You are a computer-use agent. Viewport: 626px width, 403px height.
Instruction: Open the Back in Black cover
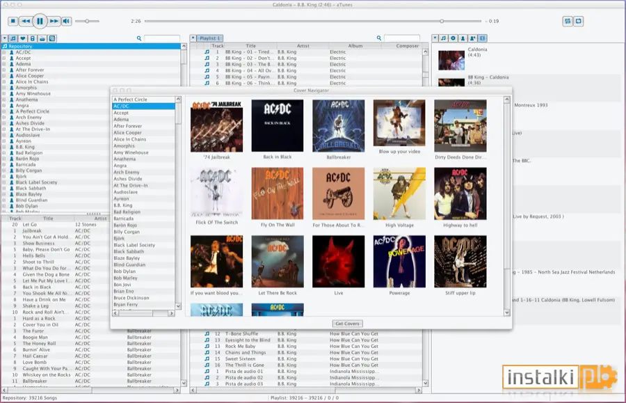278,126
